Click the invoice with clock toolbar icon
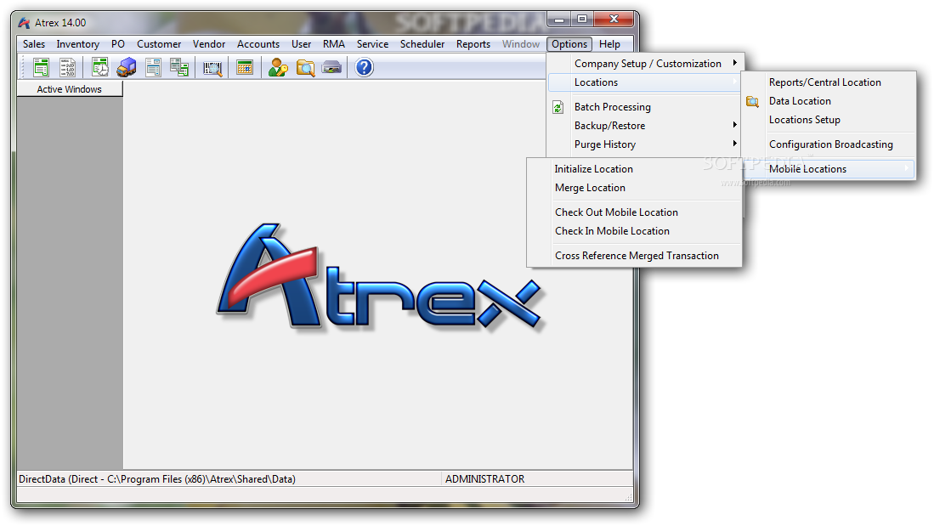This screenshot has width=934, height=526. click(99, 67)
